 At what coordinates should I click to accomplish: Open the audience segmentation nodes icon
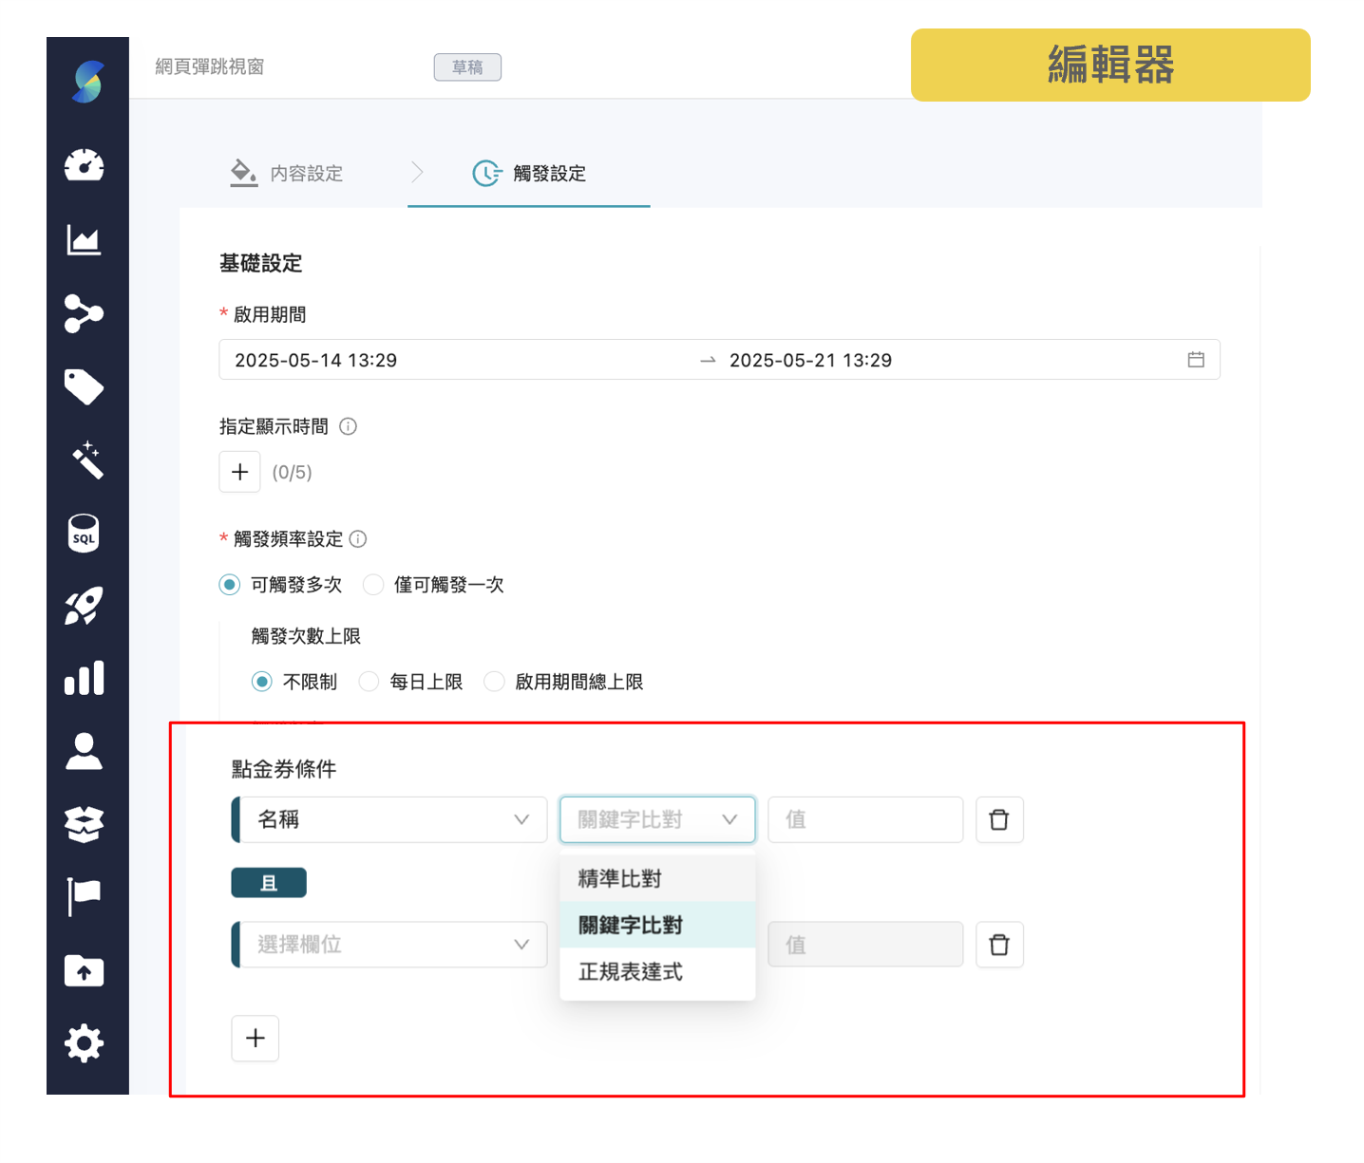(x=85, y=314)
